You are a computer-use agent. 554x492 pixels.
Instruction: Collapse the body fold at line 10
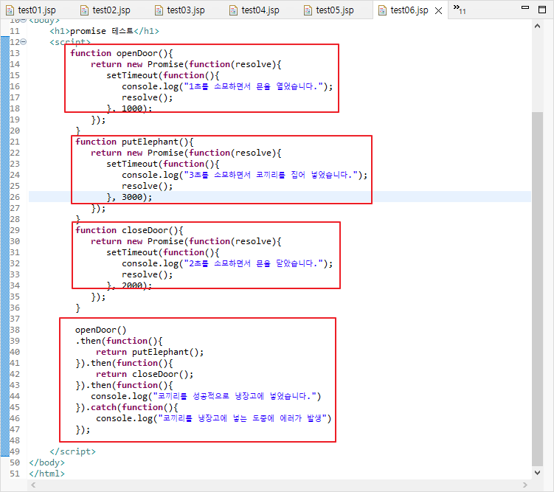24,20
